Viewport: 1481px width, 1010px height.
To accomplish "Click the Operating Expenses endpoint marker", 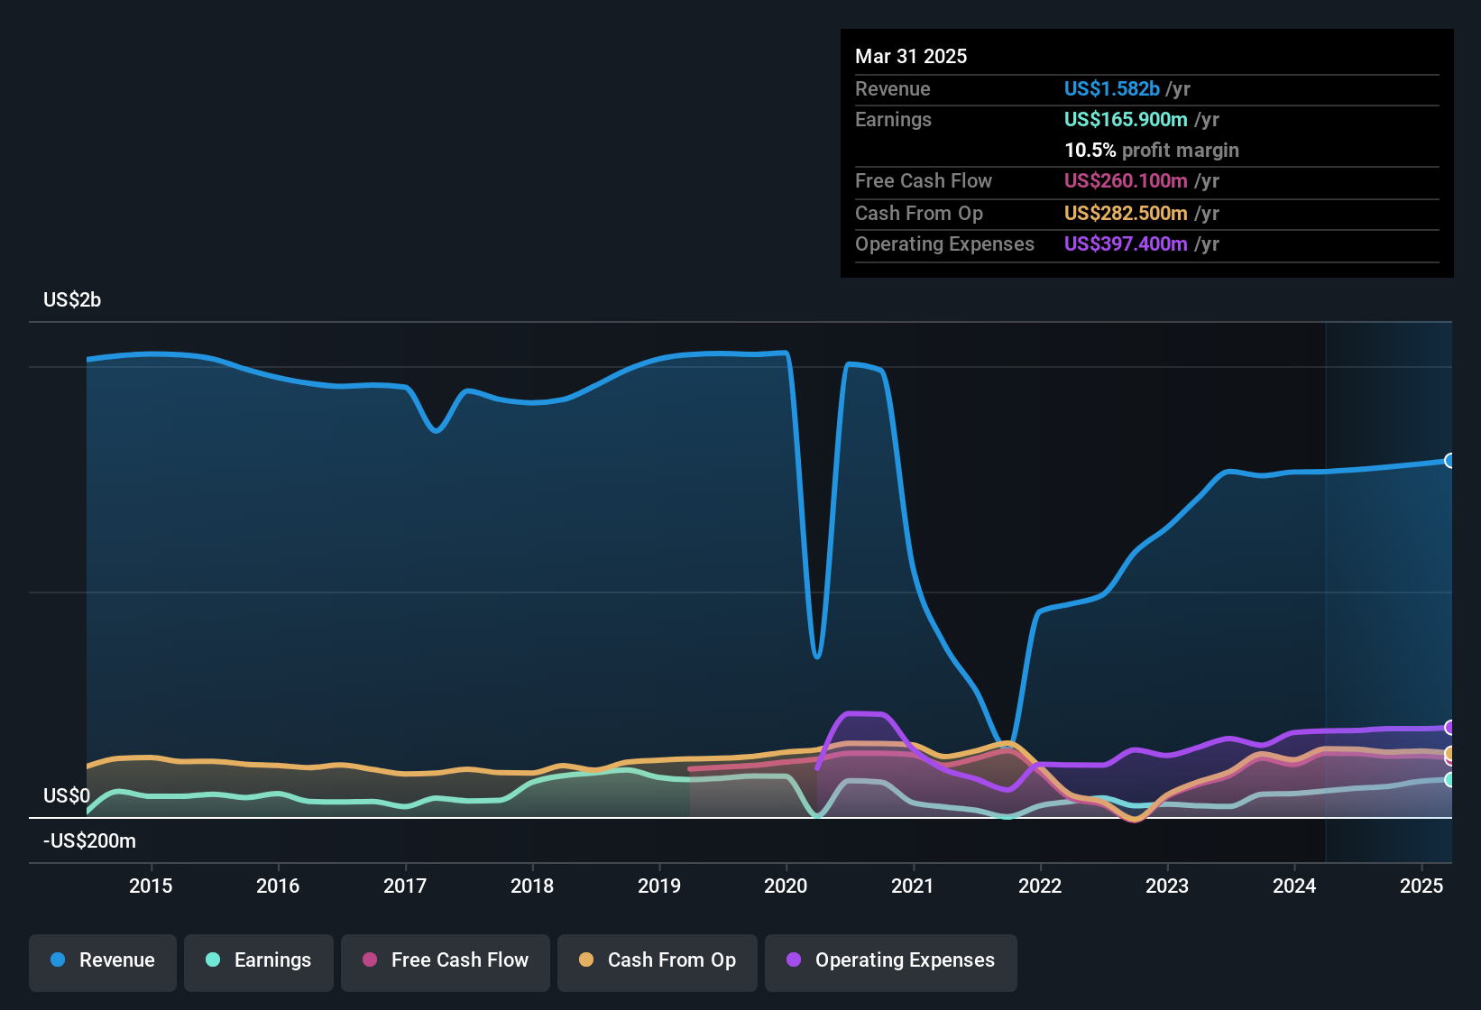I will click(x=1450, y=727).
